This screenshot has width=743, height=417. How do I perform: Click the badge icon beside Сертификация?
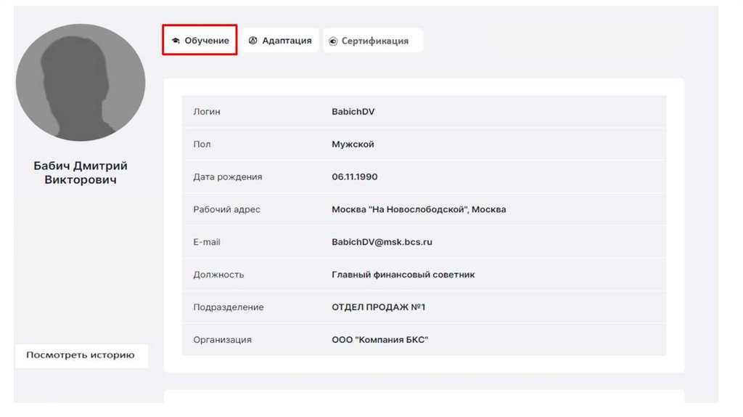click(333, 41)
